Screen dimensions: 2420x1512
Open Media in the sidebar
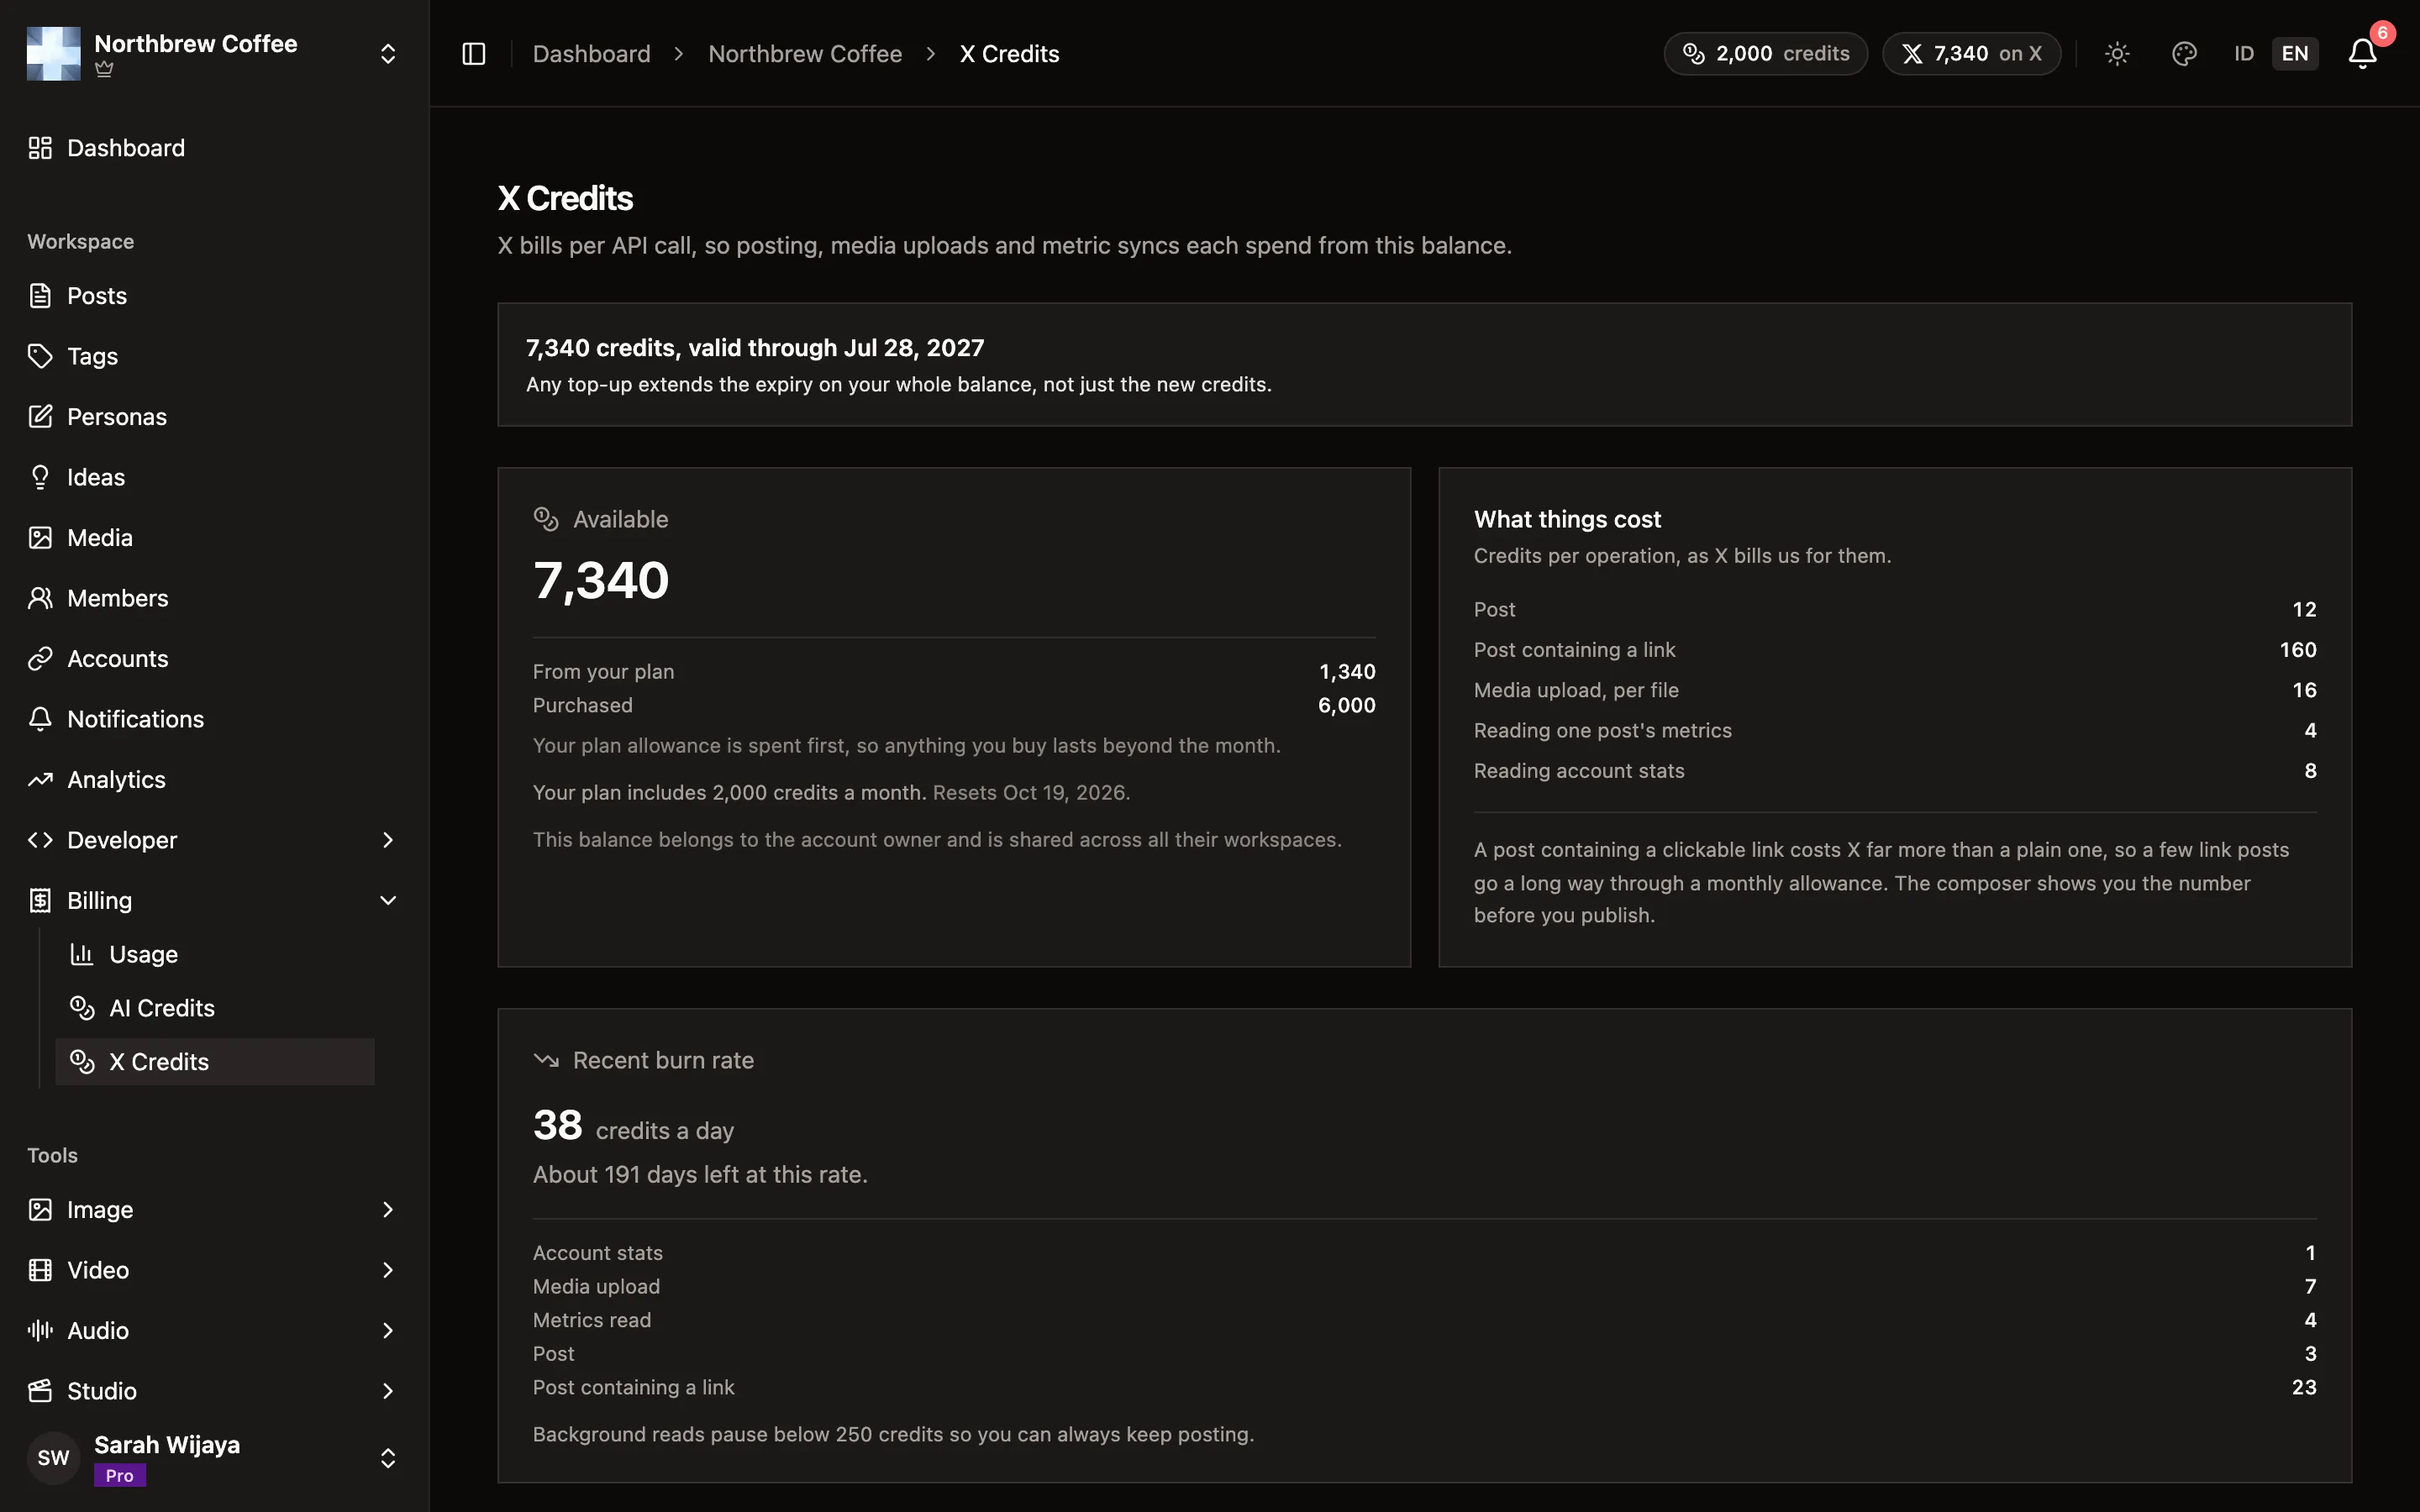click(x=214, y=538)
